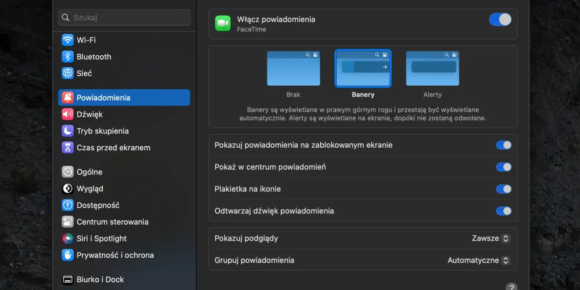Click the Brak label under thumbnail
580x290 pixels.
(293, 95)
